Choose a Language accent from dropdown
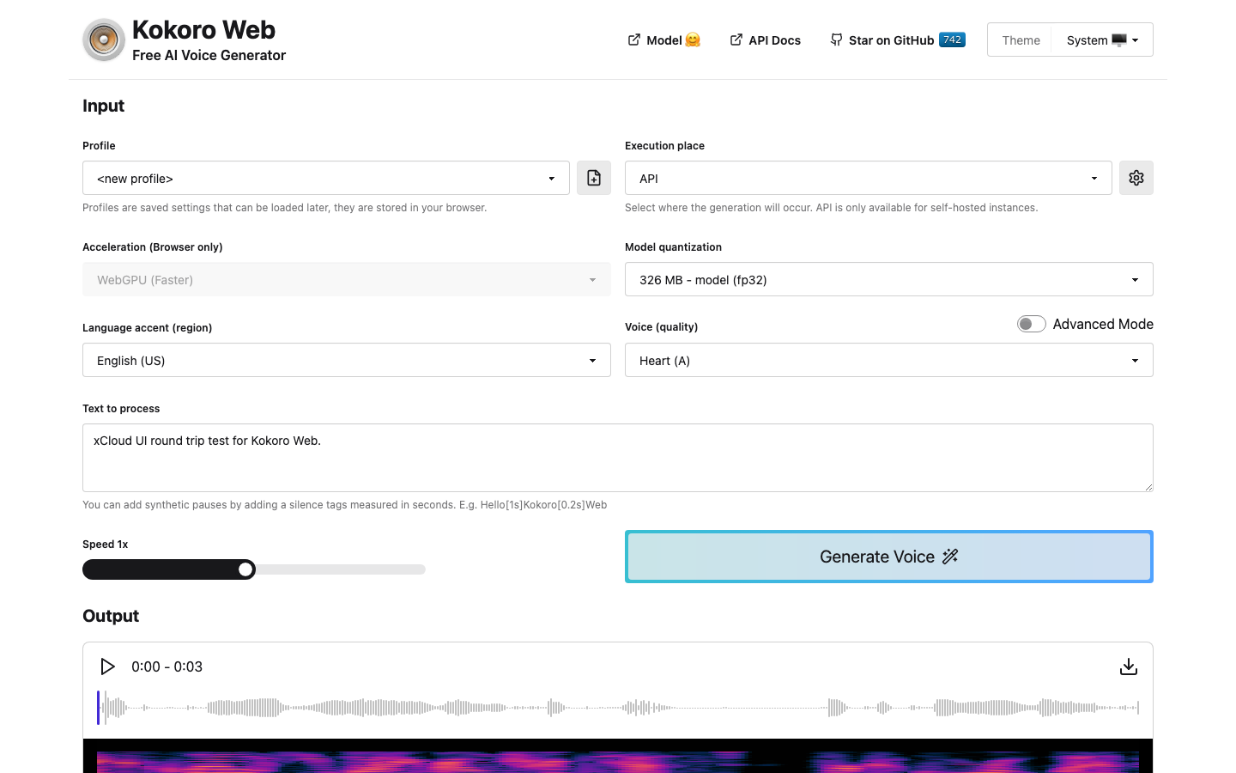This screenshot has width=1236, height=773. [347, 360]
